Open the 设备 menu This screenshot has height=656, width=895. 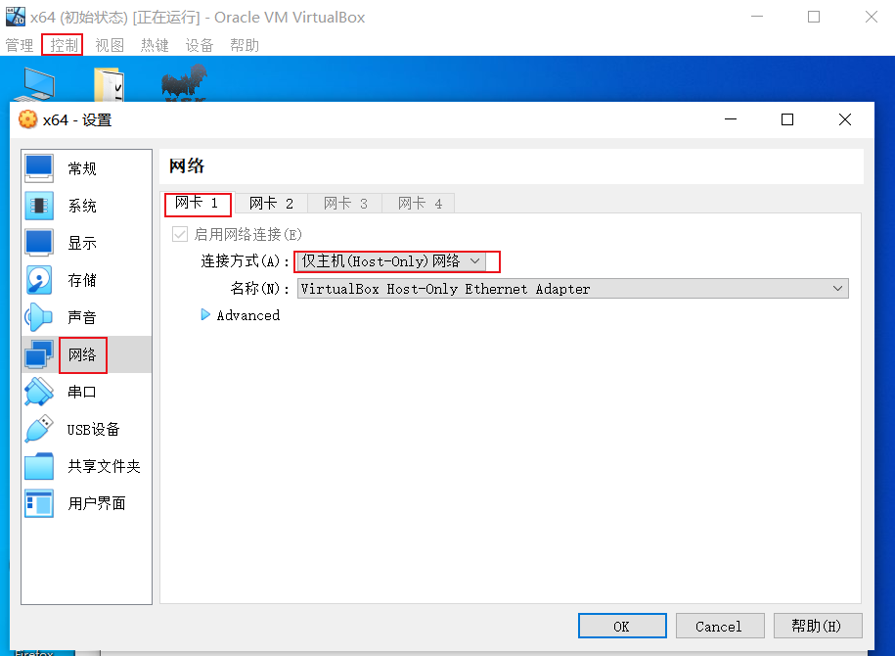pos(200,45)
